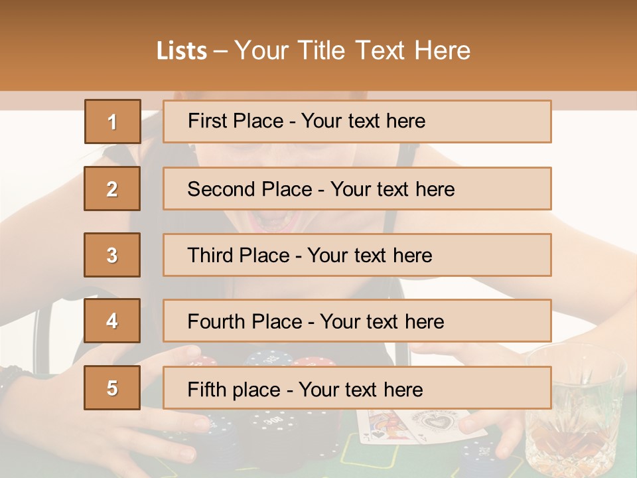Select the Fifth place text box
This screenshot has width=637, height=478.
tap(357, 388)
